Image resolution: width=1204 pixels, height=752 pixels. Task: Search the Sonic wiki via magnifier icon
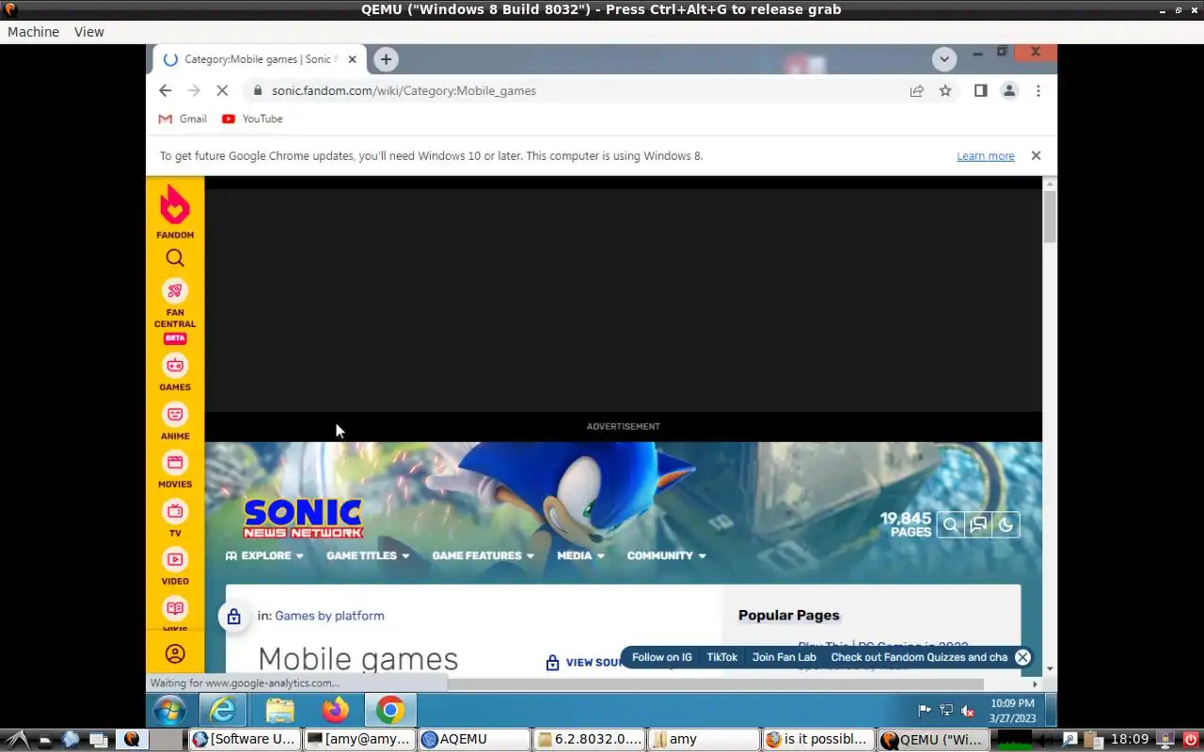coord(951,525)
